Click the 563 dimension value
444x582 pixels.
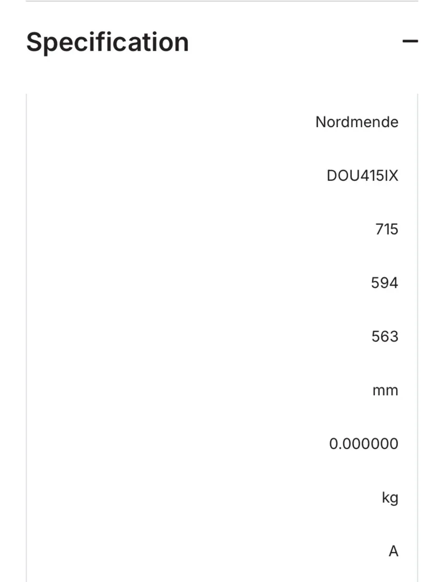pyautogui.click(x=385, y=337)
